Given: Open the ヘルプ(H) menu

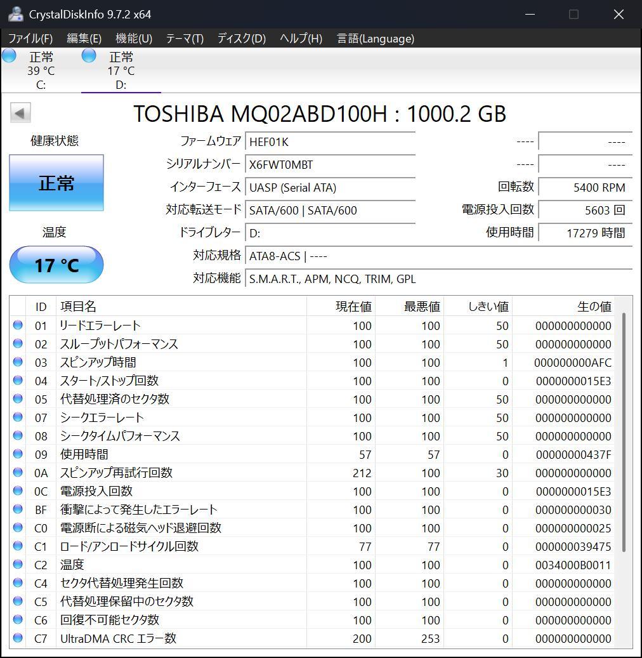Looking at the screenshot, I should pyautogui.click(x=301, y=39).
